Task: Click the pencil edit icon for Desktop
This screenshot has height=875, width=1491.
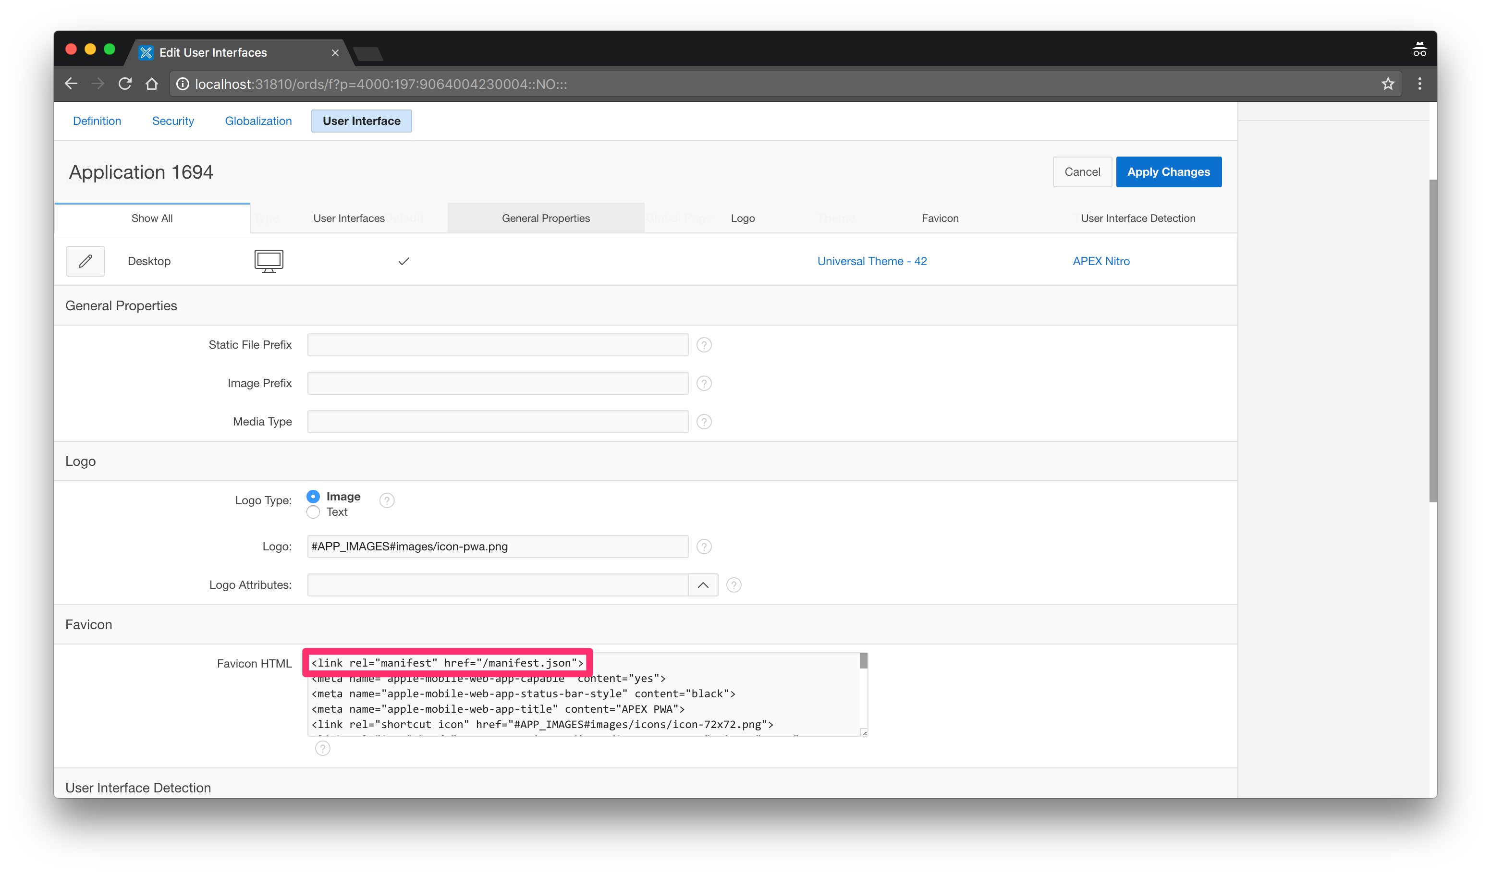Action: coord(85,261)
